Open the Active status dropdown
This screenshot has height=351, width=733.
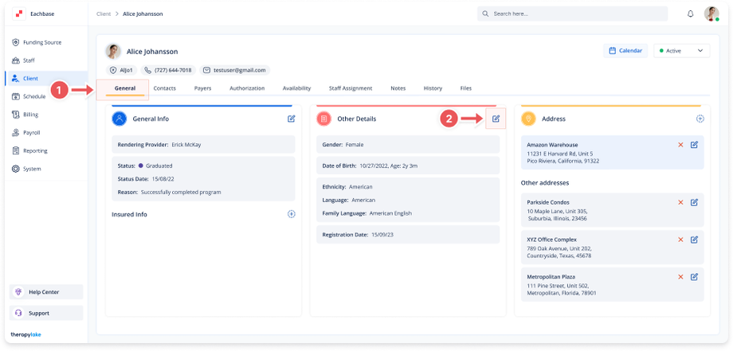point(681,51)
